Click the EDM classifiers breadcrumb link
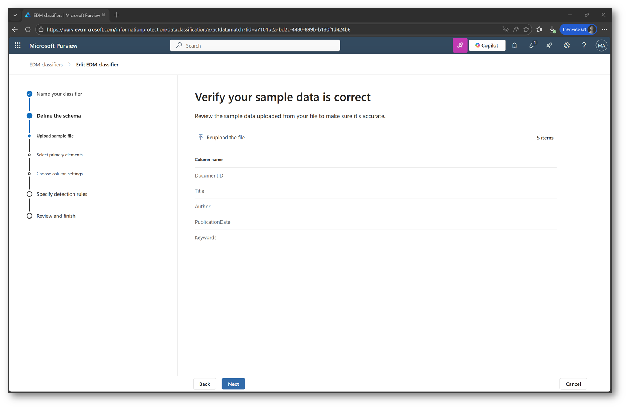Screen dimensions: 627x408 pos(46,65)
